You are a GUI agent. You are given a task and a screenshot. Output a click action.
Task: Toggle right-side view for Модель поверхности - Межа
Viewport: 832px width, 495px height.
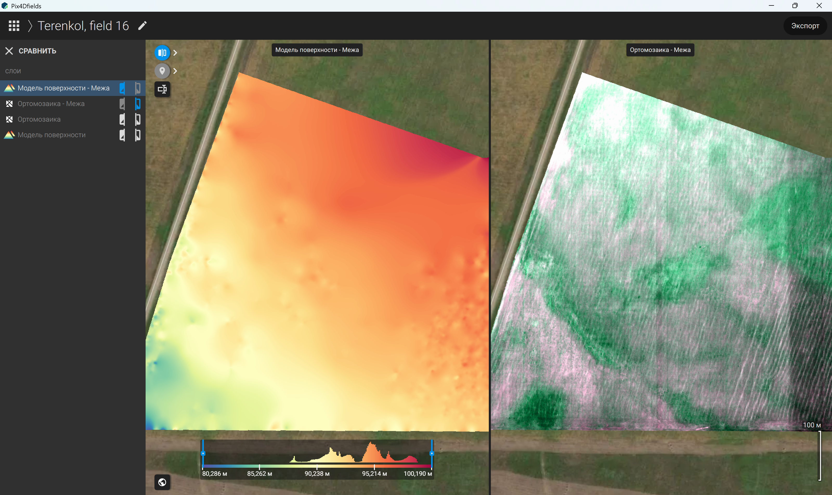point(138,88)
